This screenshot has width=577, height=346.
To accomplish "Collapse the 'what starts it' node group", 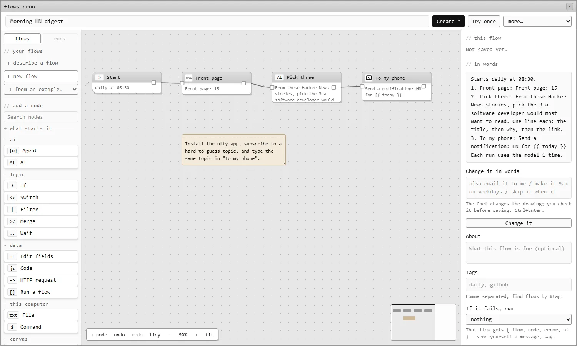I will click(x=28, y=128).
